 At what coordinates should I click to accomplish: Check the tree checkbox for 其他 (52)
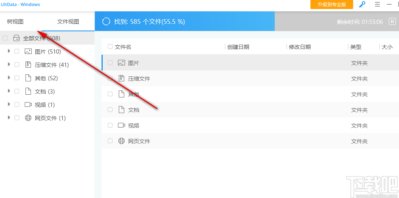[x=17, y=78]
